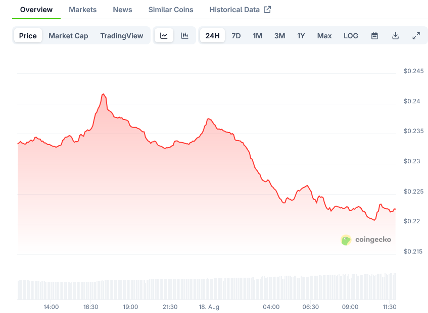Select the 1Y time range

point(301,36)
